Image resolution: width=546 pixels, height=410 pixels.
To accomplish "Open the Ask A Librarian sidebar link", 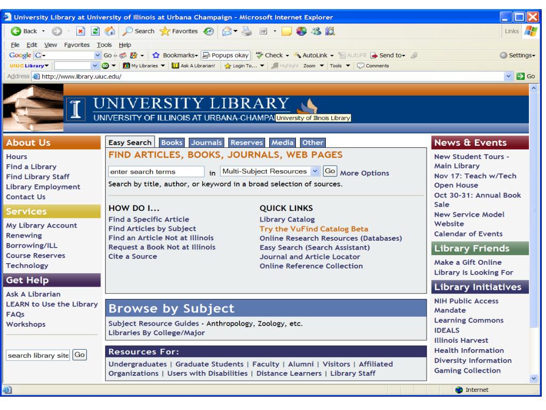I will (x=33, y=294).
